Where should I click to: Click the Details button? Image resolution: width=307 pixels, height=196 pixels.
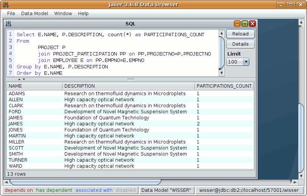pyautogui.click(x=240, y=44)
